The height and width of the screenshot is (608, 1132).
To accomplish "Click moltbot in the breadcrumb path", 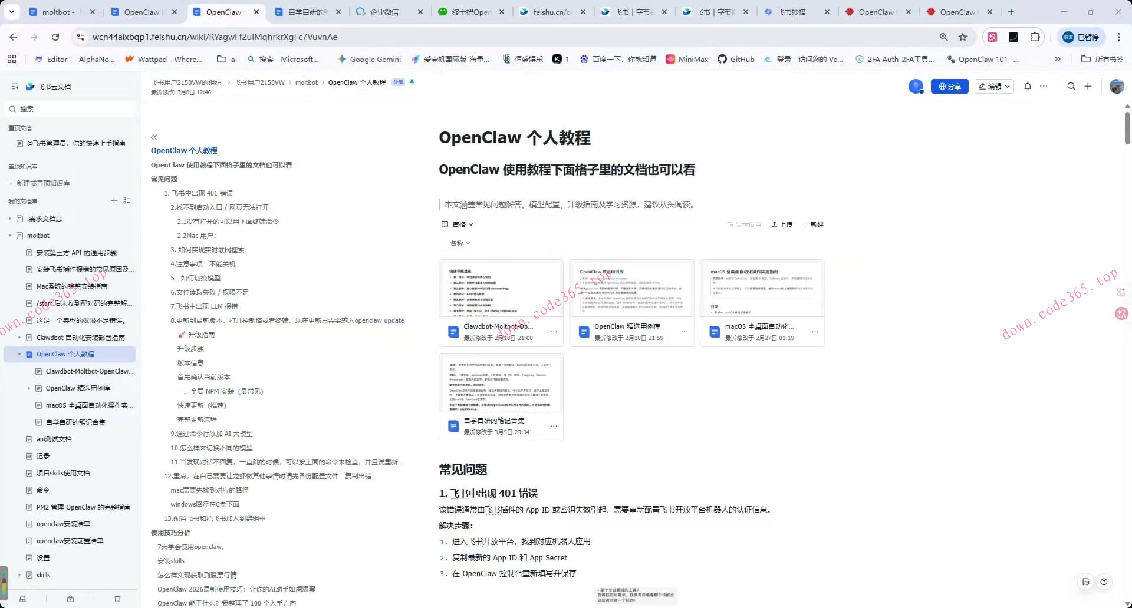I will 306,82.
